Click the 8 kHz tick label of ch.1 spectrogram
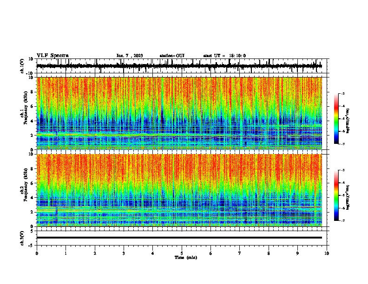This screenshot has width=368, height=284. click(32, 92)
